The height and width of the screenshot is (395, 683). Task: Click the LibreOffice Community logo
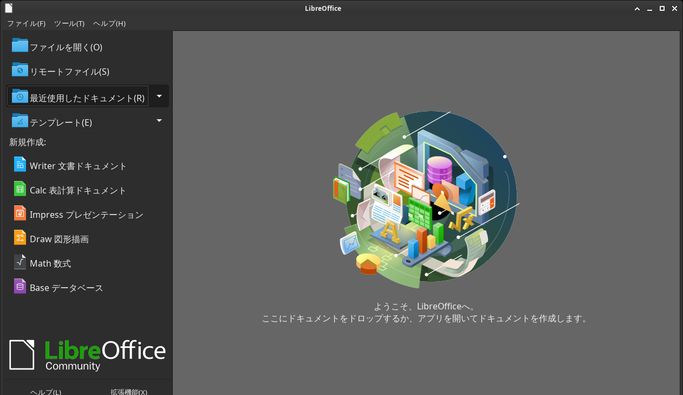(87, 355)
